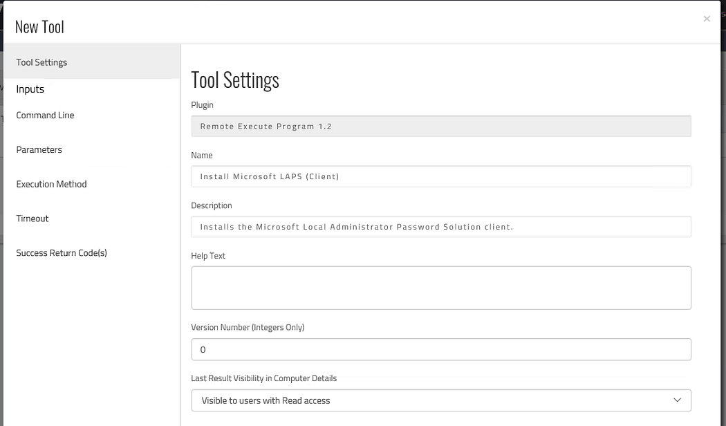
Task: Focus the Name input field
Action: click(440, 176)
